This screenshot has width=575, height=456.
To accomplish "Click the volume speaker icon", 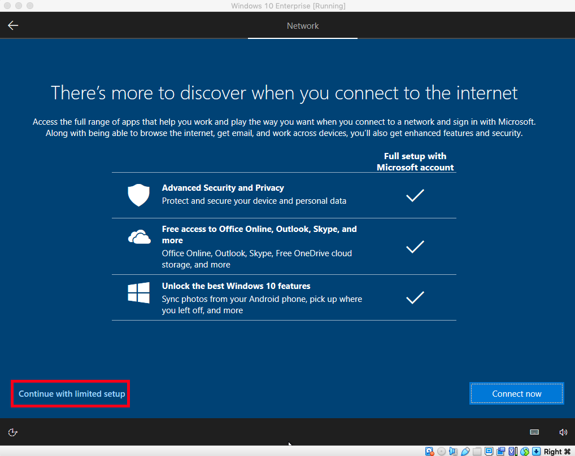I will pyautogui.click(x=563, y=432).
